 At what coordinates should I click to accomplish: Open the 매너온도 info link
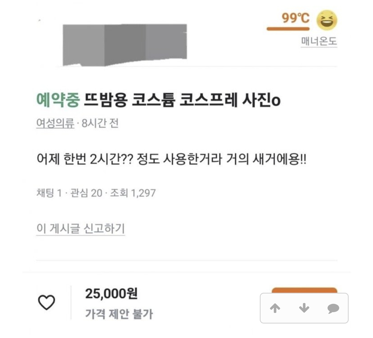click(319, 41)
